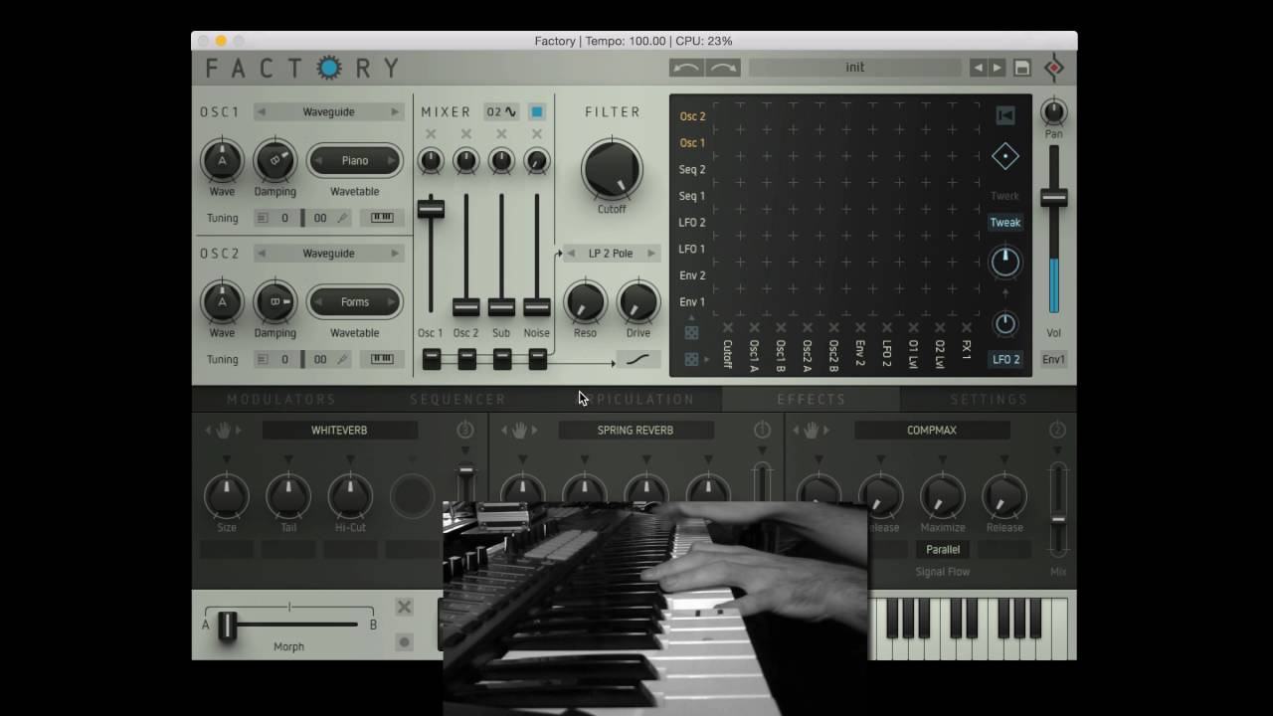Go to next preset arrow
1273x716 pixels.
coord(998,68)
